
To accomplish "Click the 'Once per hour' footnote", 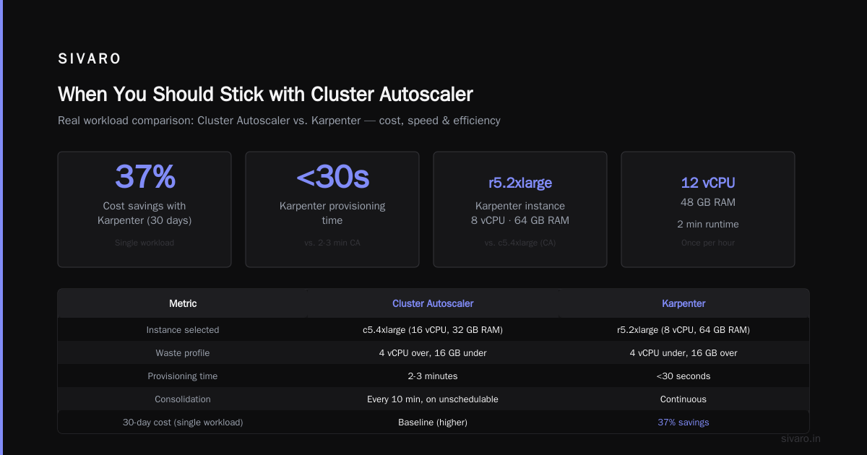I will coord(708,243).
